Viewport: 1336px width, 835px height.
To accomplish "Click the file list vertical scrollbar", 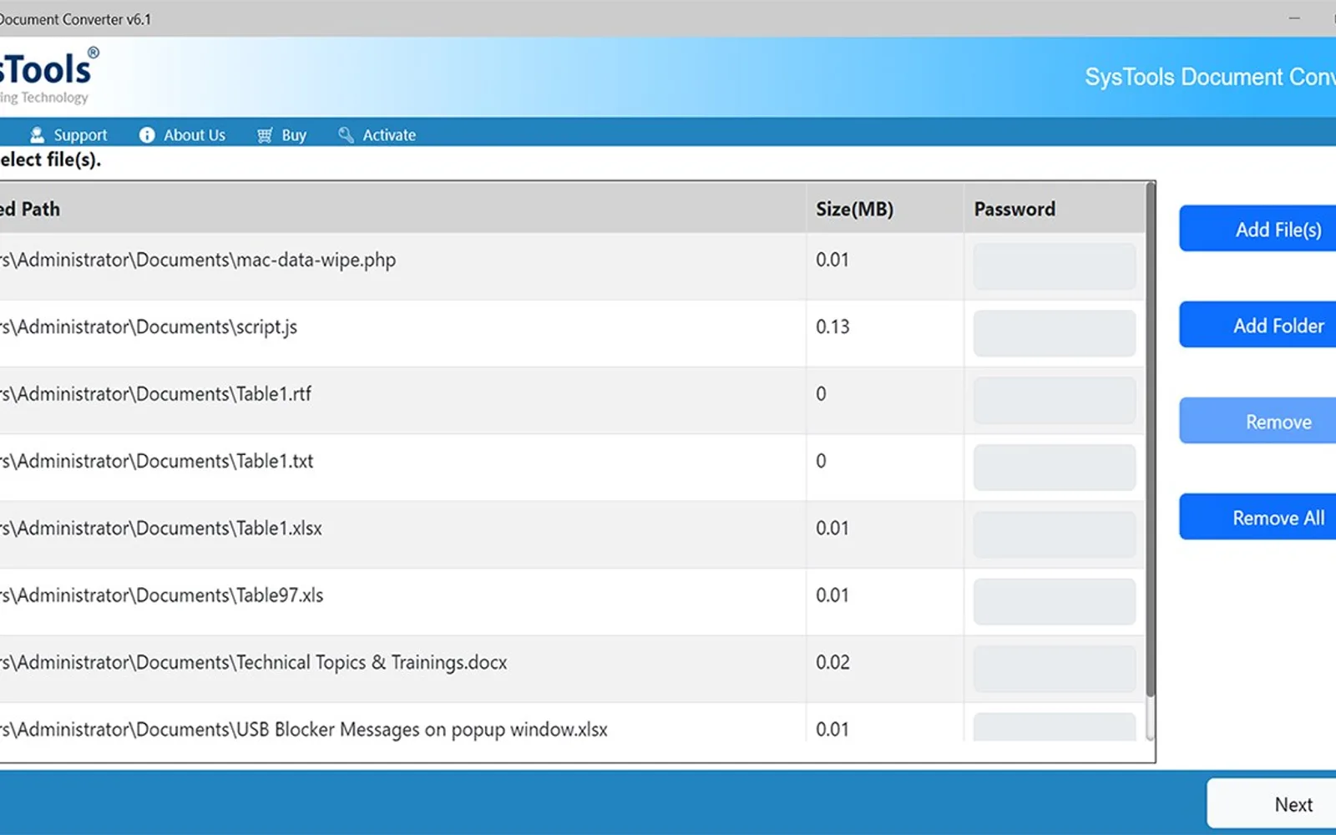I will tap(1150, 441).
